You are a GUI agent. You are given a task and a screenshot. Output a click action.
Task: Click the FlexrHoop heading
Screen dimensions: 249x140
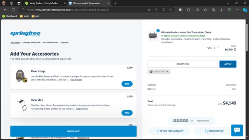[x=38, y=71]
